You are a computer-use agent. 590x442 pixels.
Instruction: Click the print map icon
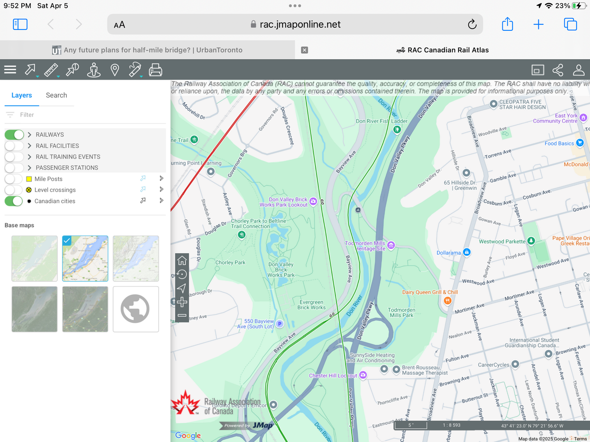(155, 70)
